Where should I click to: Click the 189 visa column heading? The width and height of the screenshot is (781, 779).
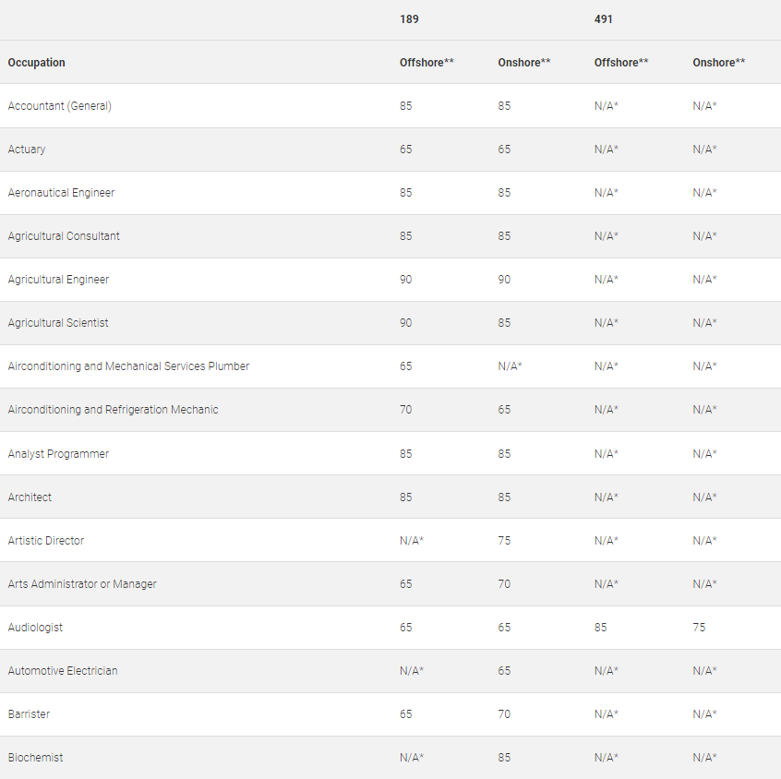[x=409, y=19]
